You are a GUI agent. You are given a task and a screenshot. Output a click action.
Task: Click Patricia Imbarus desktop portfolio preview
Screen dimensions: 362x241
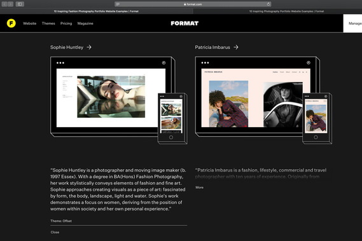pos(256,98)
